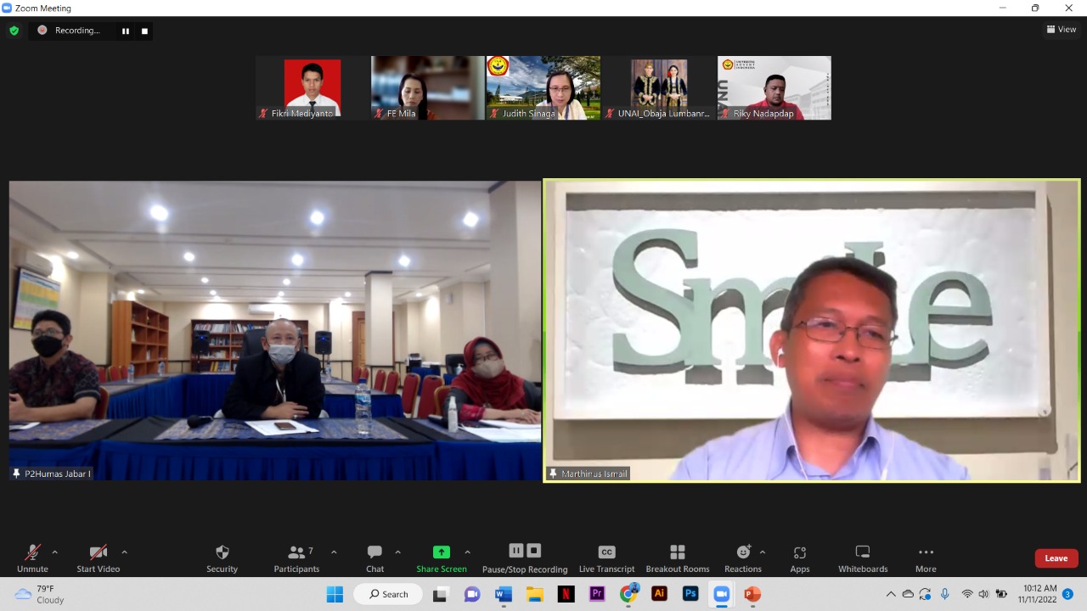Expand video options arrow next to Start Video
Screen dimensions: 1087x611
(124, 552)
